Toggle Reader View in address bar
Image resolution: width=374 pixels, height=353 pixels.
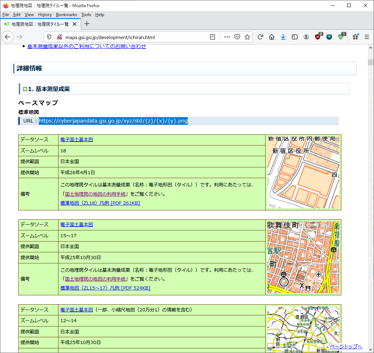point(212,37)
